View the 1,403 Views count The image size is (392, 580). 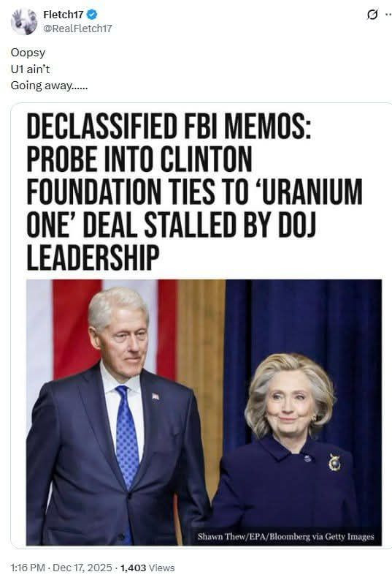pos(147,568)
